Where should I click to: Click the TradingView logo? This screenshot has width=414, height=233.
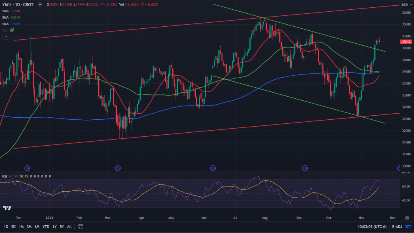pyautogui.click(x=7, y=208)
